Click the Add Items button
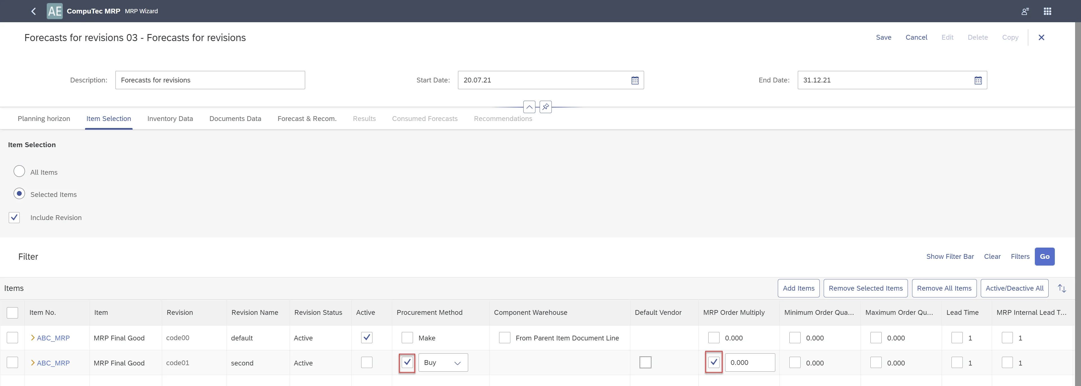This screenshot has width=1081, height=386. coord(798,289)
